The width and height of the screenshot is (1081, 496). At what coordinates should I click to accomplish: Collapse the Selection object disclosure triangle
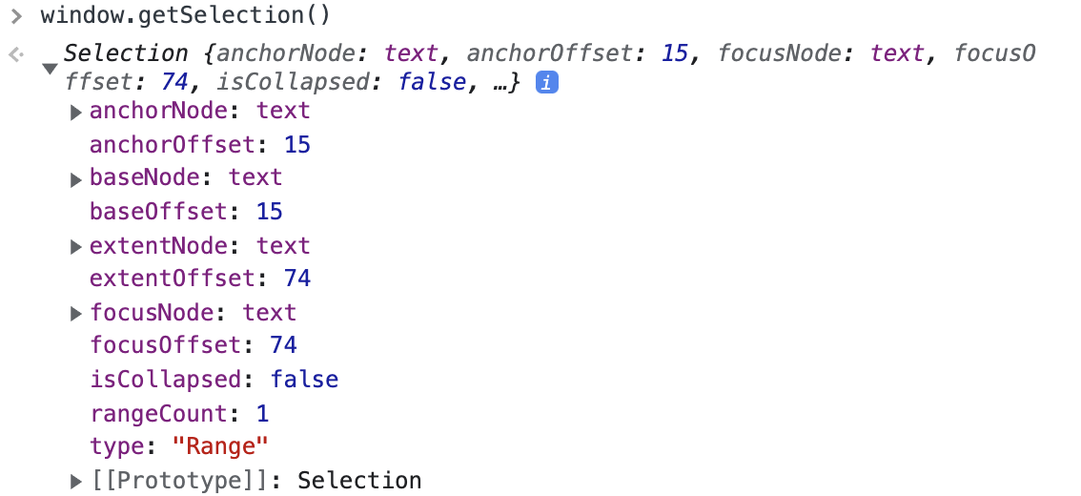[x=51, y=69]
